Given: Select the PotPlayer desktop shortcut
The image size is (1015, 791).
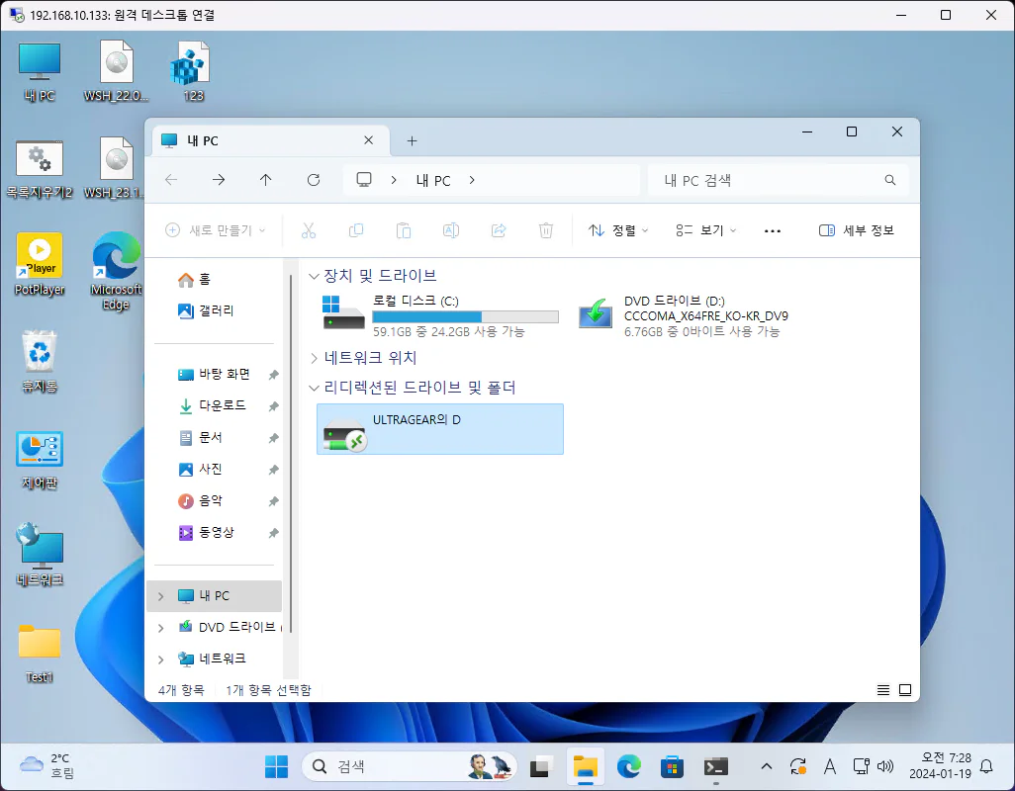Looking at the screenshot, I should pos(40,265).
